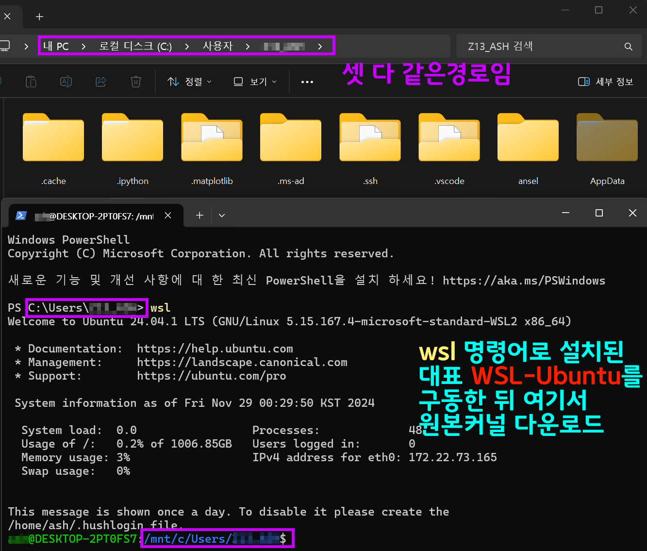Open the .ssh folder
Image resolution: width=647 pixels, height=551 pixels.
pyautogui.click(x=370, y=150)
